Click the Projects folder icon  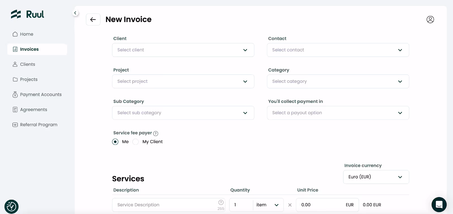click(15, 79)
